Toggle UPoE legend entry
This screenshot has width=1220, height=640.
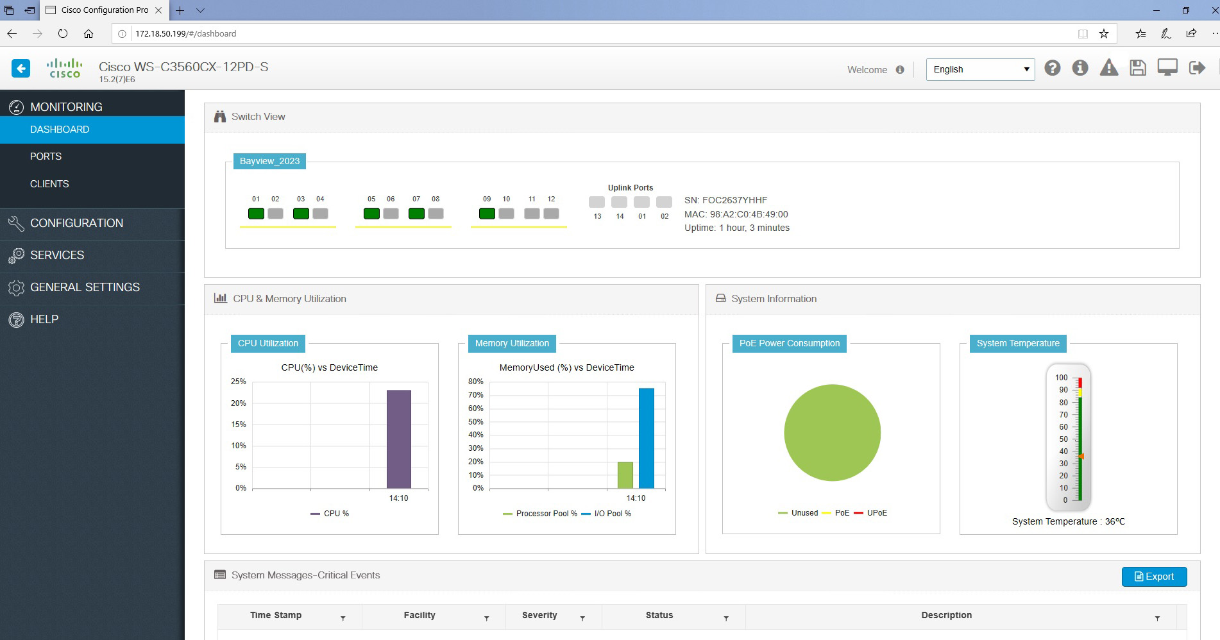(x=870, y=513)
